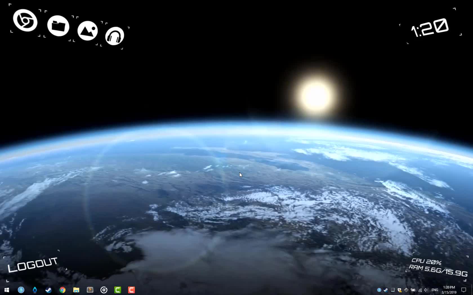The image size is (473, 295).
Task: Switch input language via the ENG indicator
Action: coord(435,290)
